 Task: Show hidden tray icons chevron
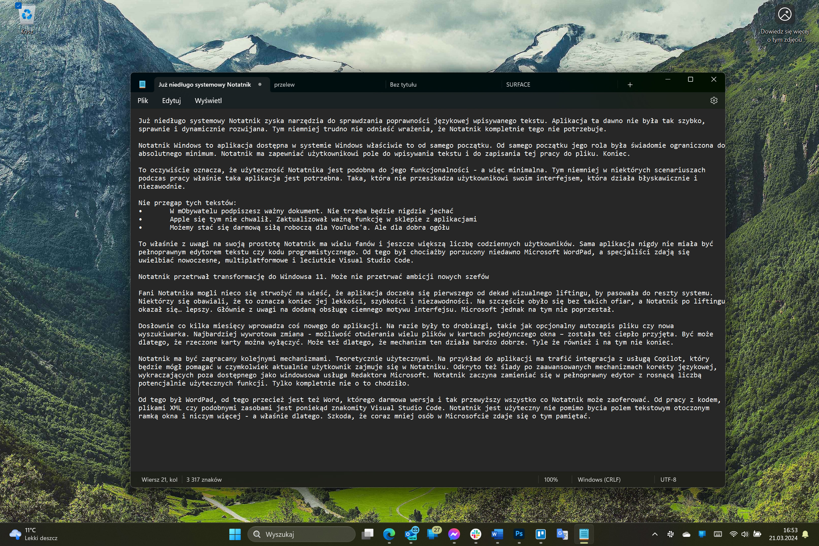655,534
